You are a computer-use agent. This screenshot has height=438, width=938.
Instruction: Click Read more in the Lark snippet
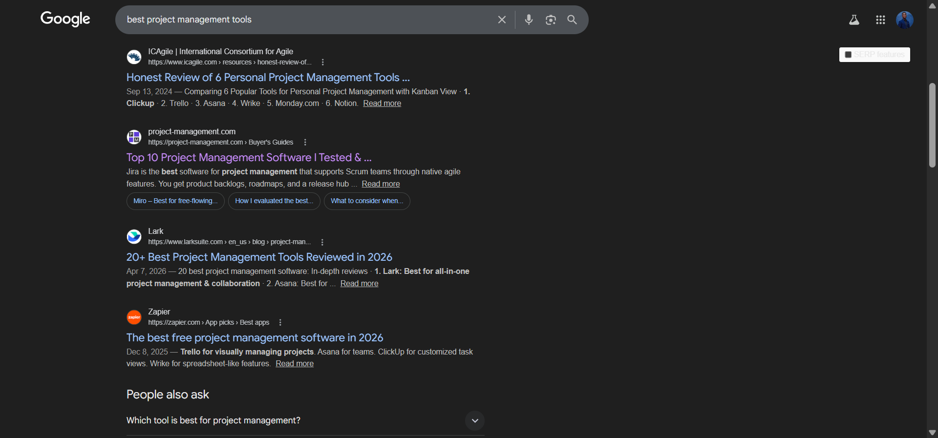(359, 284)
